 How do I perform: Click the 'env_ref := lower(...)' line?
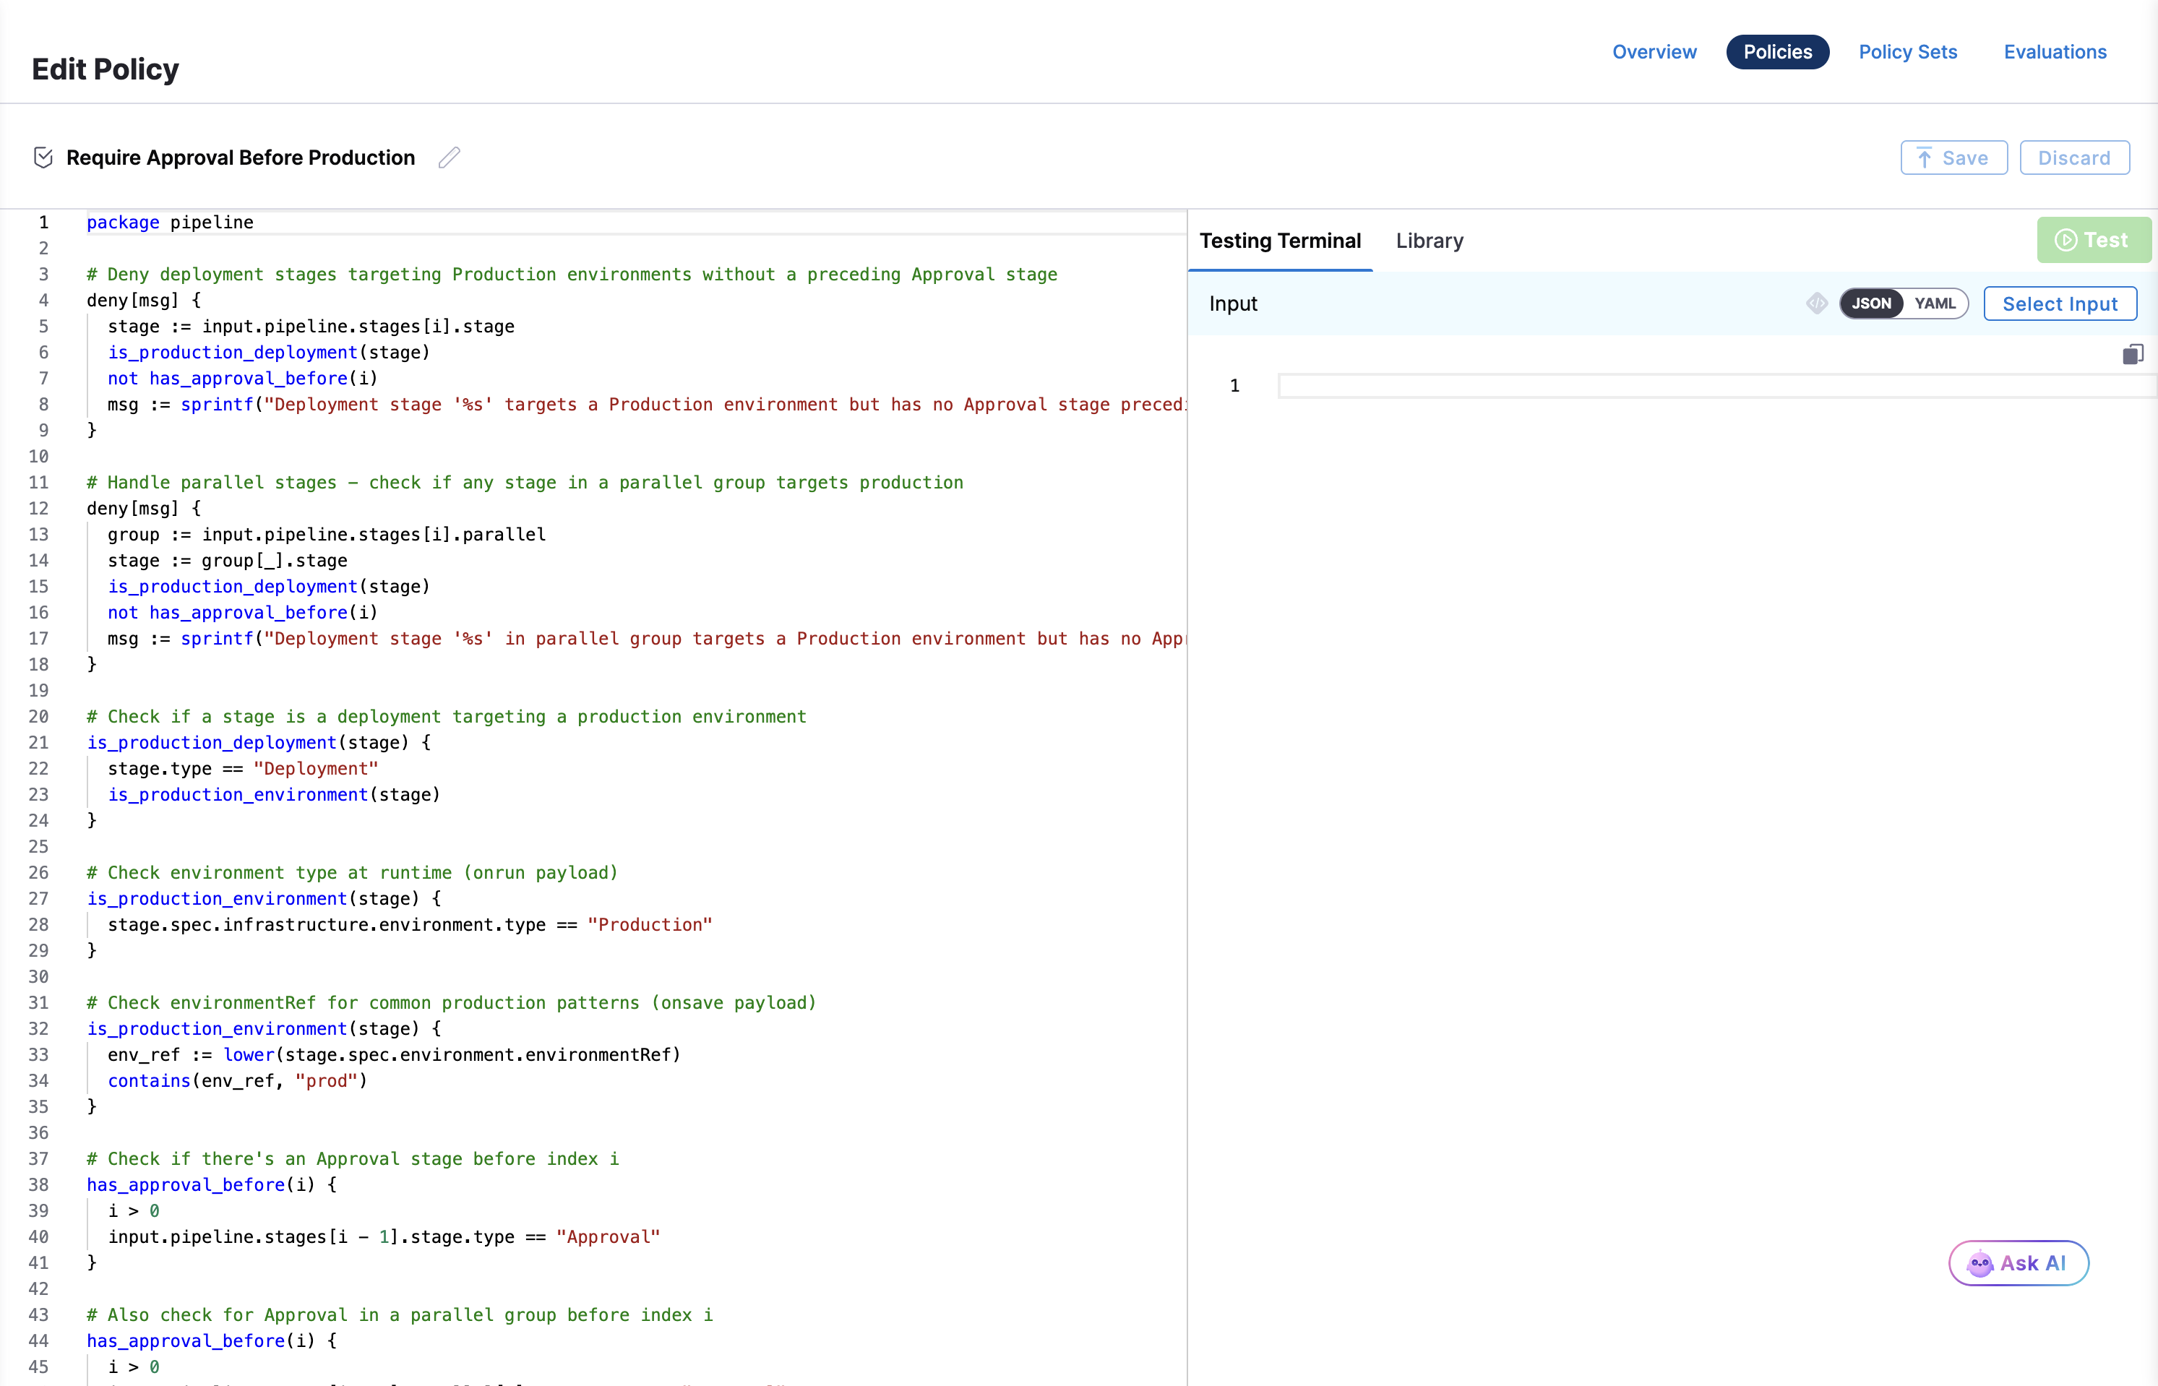pos(394,1055)
